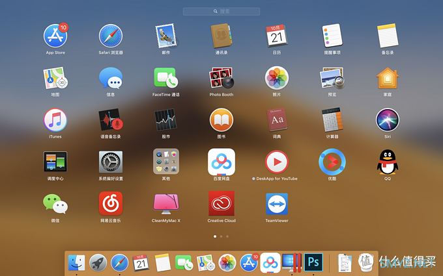This screenshot has height=276, width=443.
Task: Activate Siri
Action: click(x=388, y=120)
